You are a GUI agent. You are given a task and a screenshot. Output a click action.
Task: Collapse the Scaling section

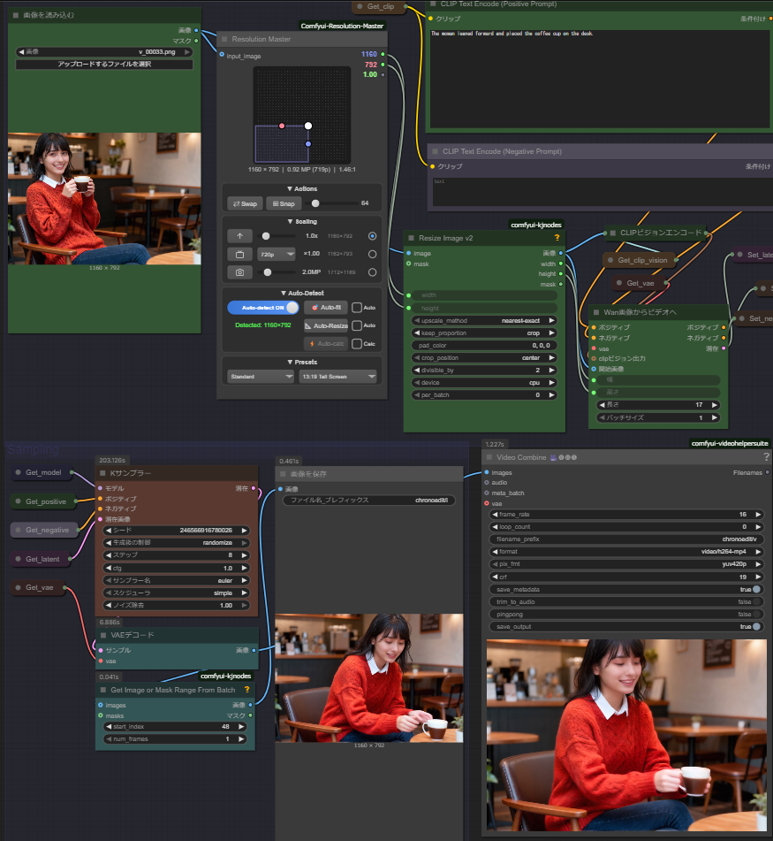click(x=302, y=221)
